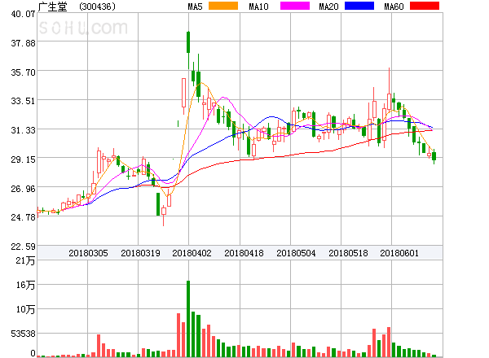Click the MA10 legend label
This screenshot has height=358, width=489.
click(258, 7)
